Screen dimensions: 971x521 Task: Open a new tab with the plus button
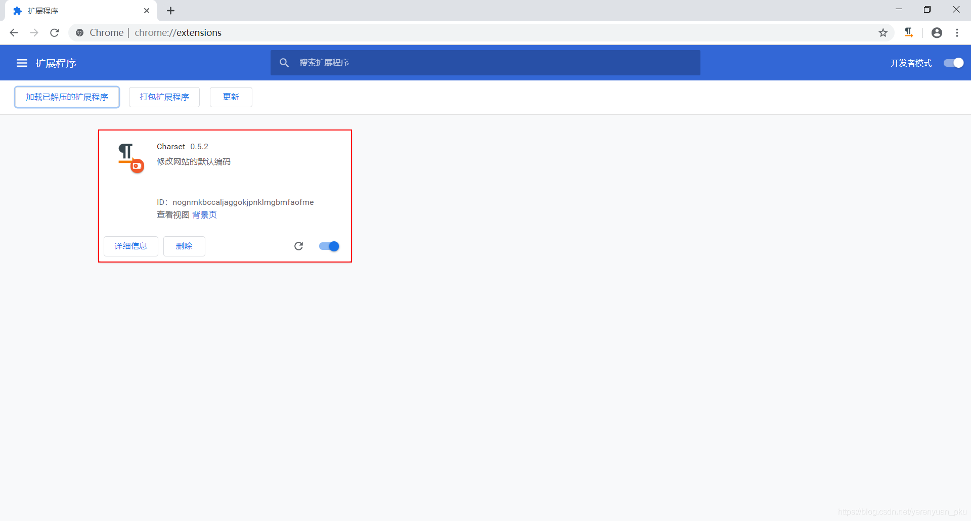pos(171,11)
